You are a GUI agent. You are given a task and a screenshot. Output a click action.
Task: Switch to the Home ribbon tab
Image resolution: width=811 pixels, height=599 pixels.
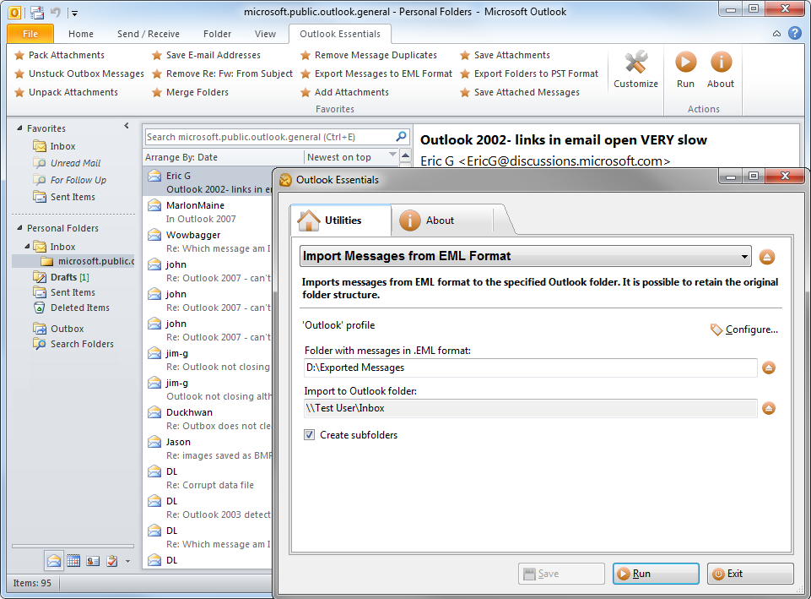tap(81, 34)
